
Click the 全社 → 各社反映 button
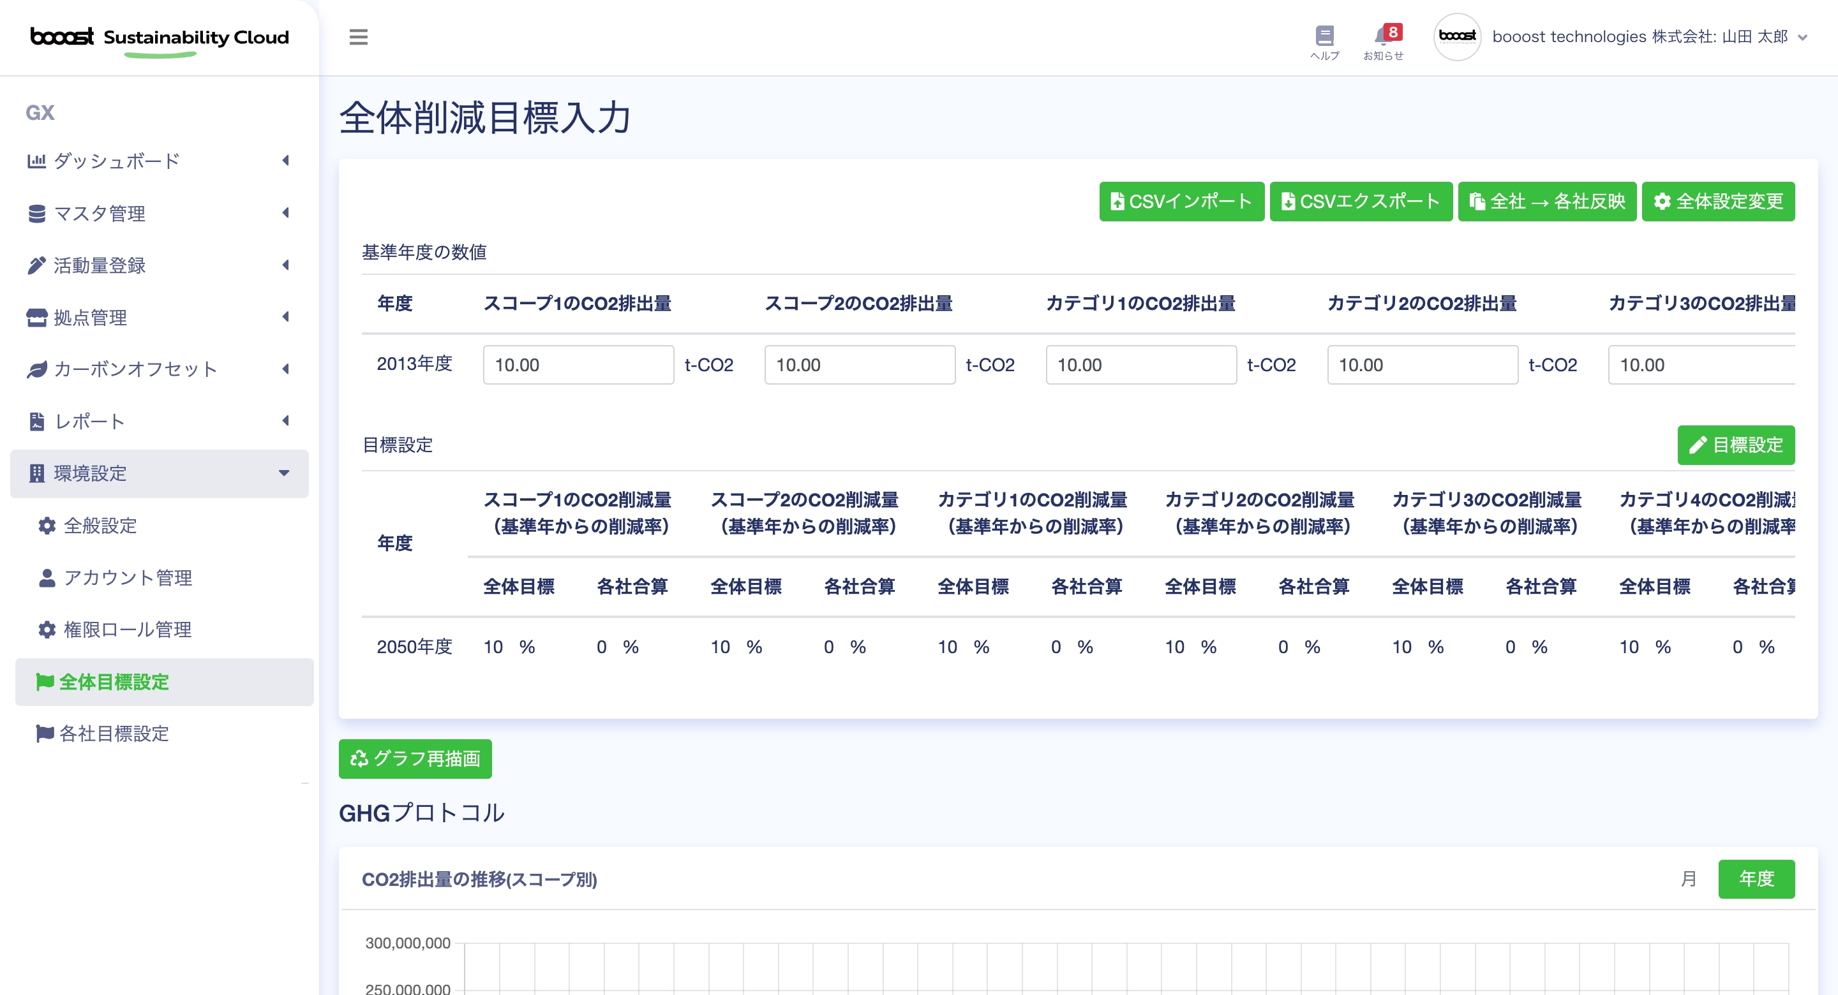coord(1547,202)
